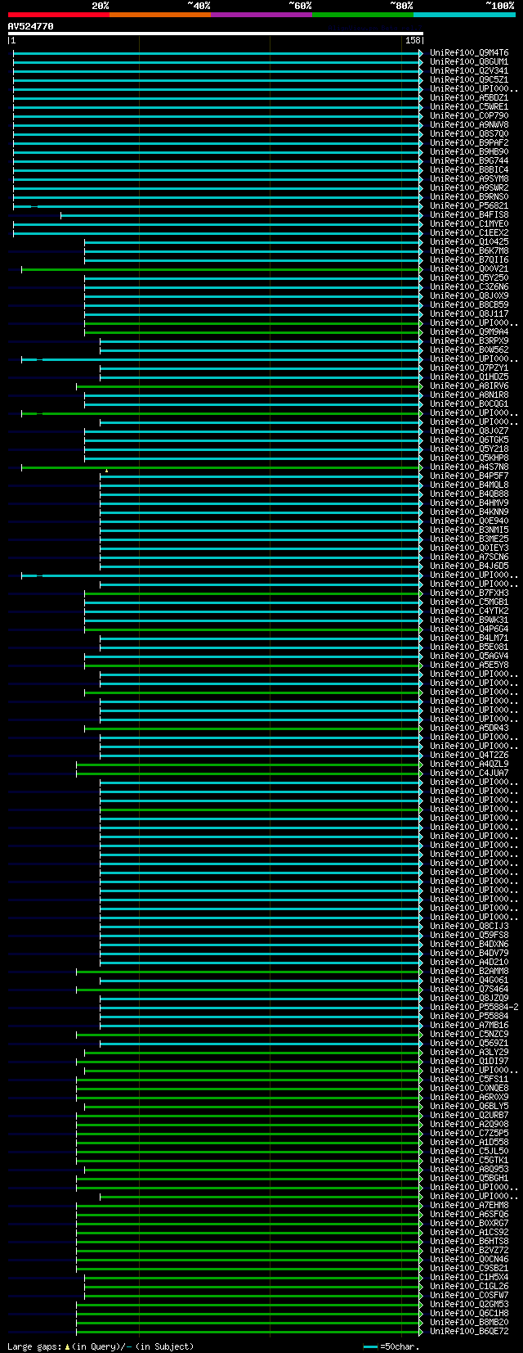The image size is (523, 1353).
Task: Click the green ~80% identity legend segment
Action: (363, 15)
